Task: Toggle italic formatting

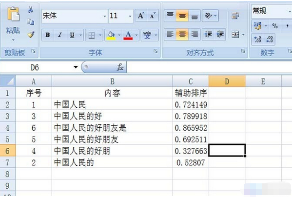Action: (60, 35)
